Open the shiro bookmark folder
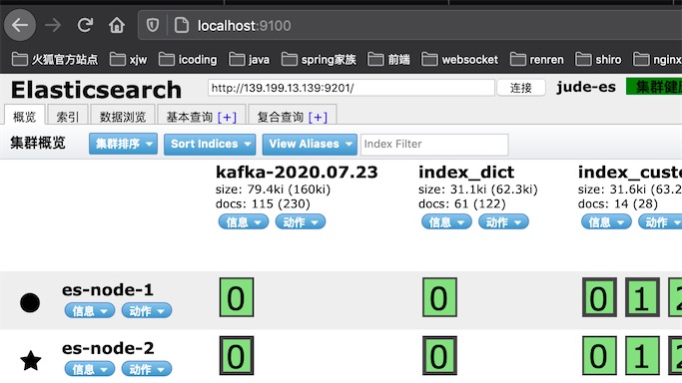 [x=598, y=59]
